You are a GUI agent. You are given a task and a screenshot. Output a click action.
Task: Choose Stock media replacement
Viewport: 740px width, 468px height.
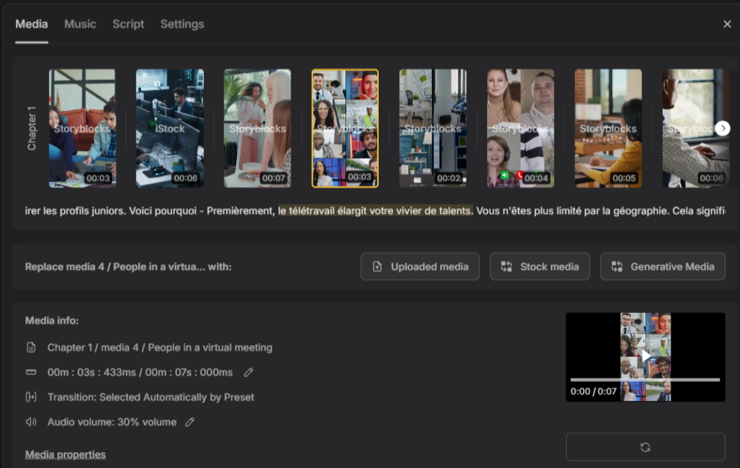(540, 266)
